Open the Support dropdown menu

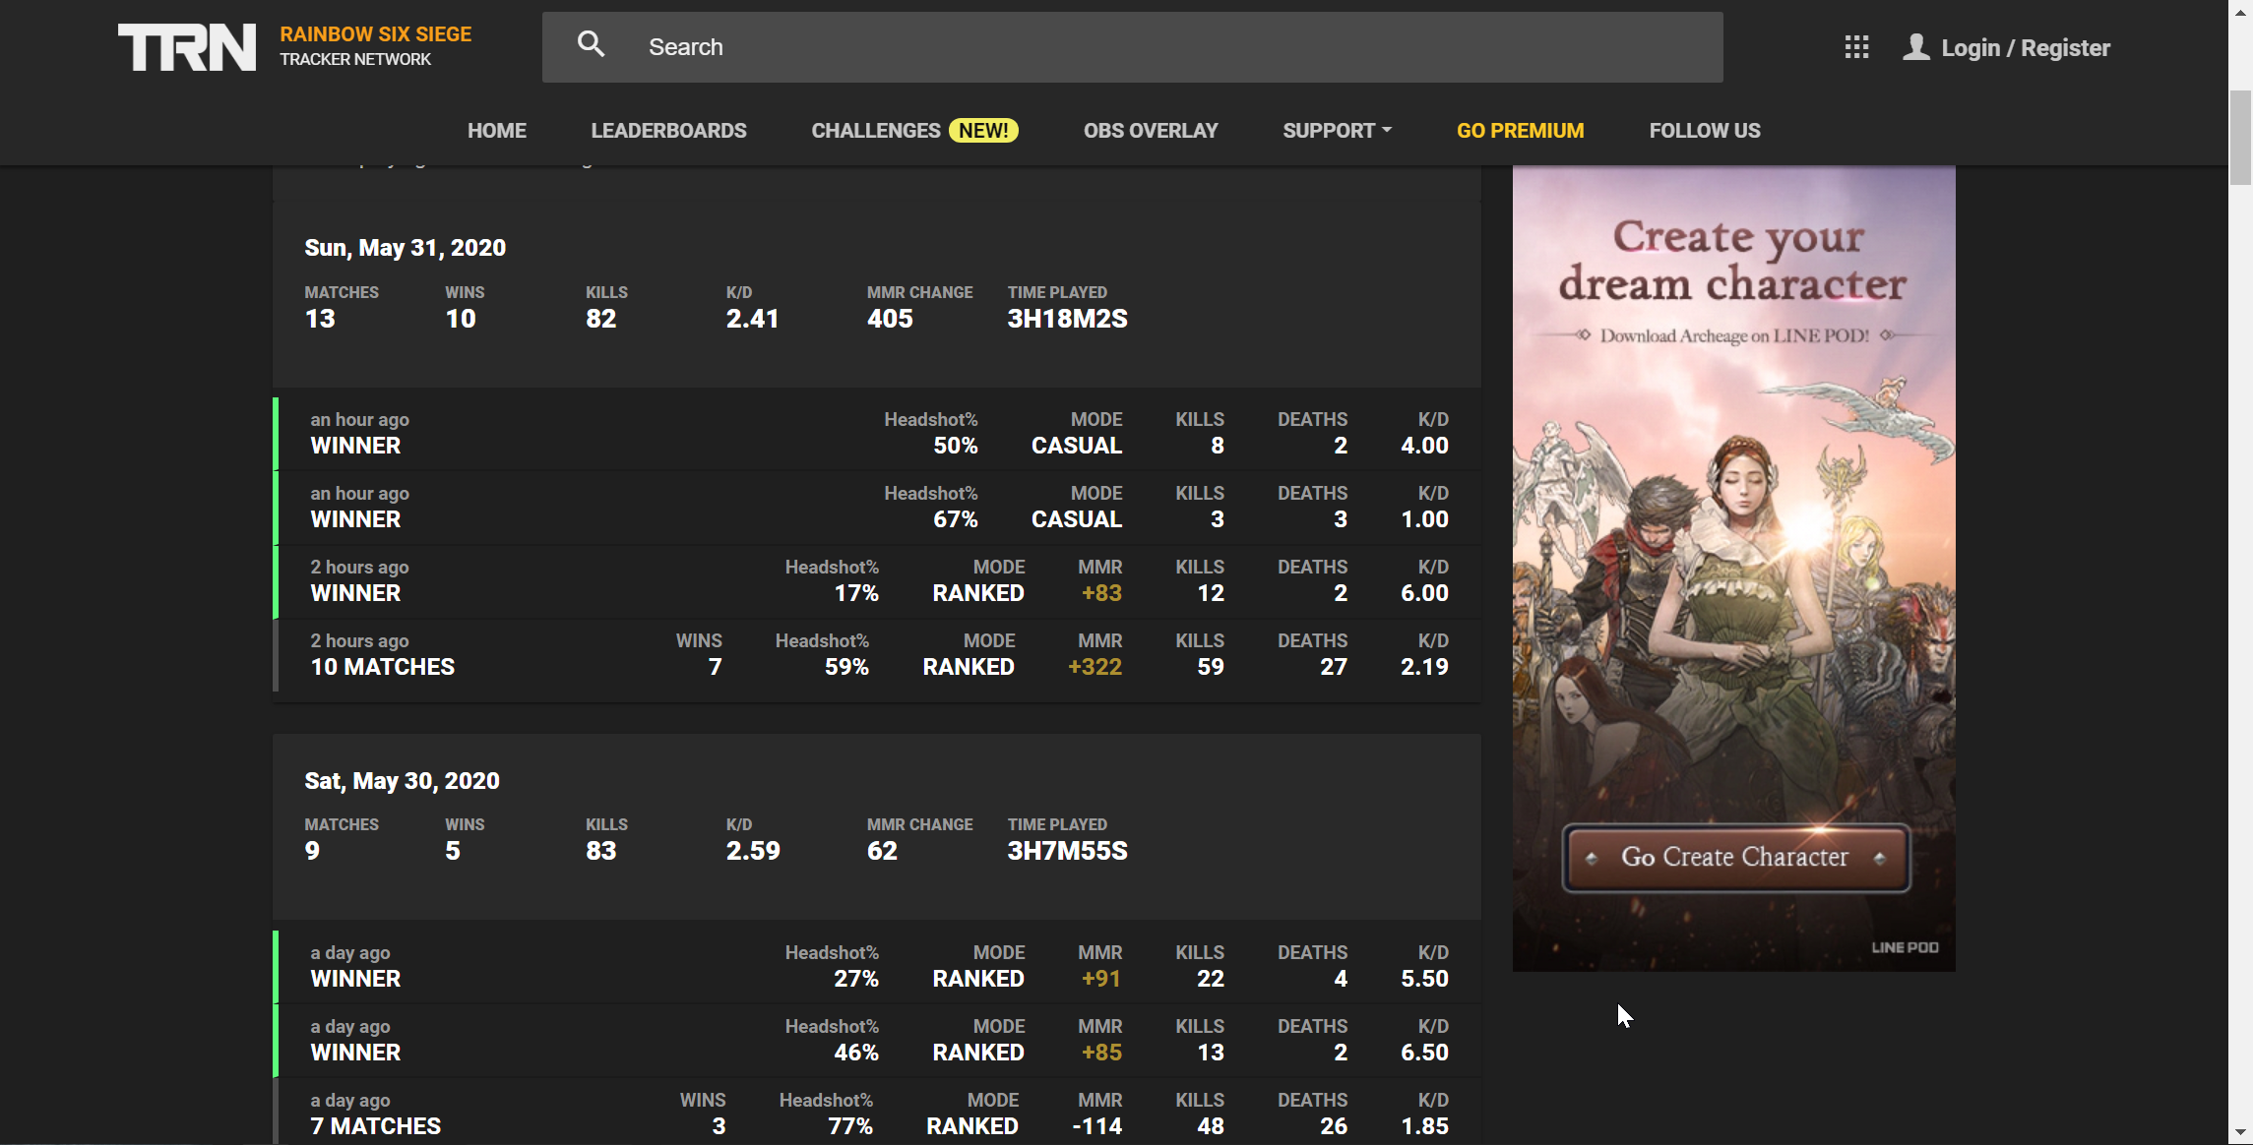(x=1337, y=131)
